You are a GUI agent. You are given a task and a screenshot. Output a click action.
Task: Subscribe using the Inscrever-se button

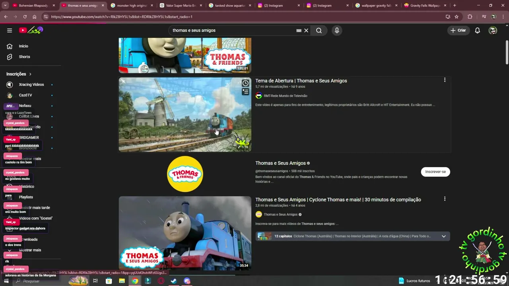(x=435, y=172)
